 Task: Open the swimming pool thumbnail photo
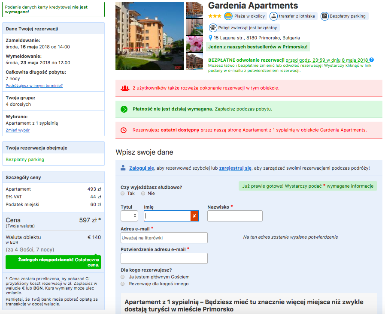pos(194,27)
